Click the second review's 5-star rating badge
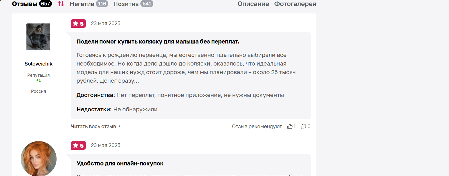This screenshot has height=176, width=449. pos(78,145)
